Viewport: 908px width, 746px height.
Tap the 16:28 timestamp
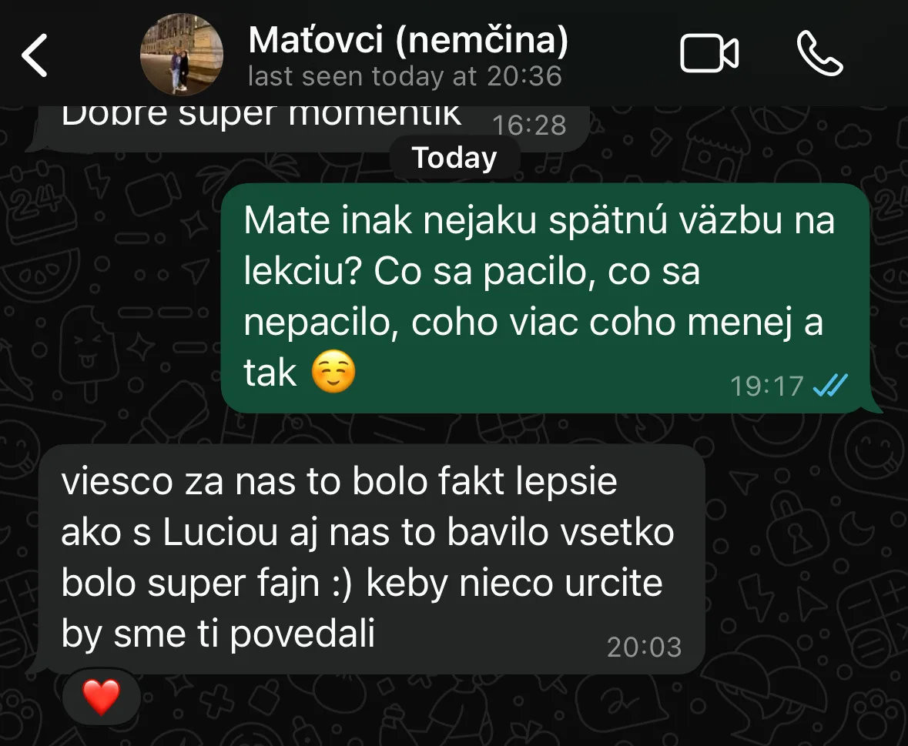click(528, 125)
